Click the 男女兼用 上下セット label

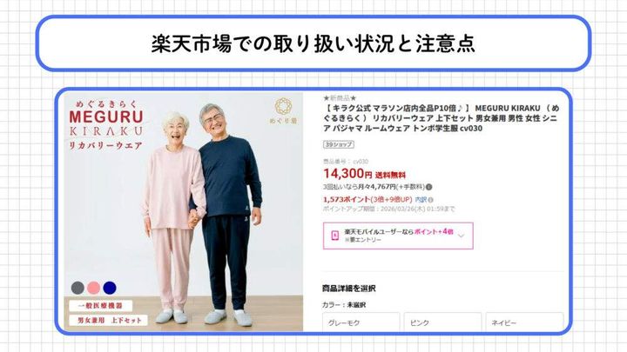pyautogui.click(x=108, y=320)
